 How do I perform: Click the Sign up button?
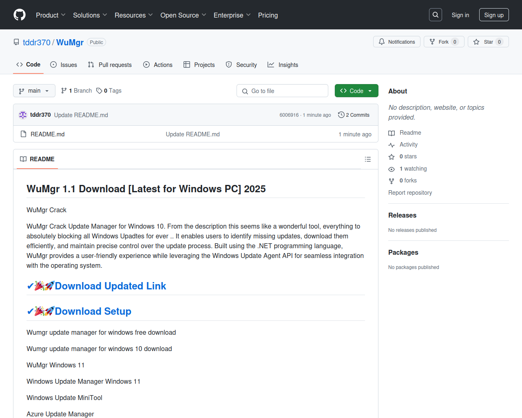coord(494,15)
